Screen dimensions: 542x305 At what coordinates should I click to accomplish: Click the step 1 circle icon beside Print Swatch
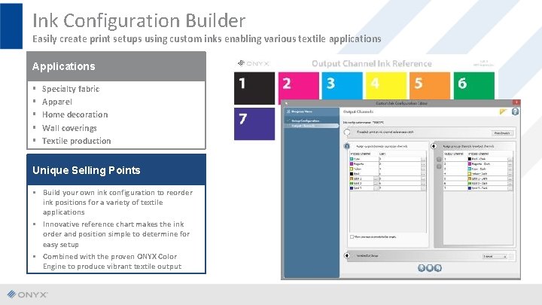pos(347,132)
